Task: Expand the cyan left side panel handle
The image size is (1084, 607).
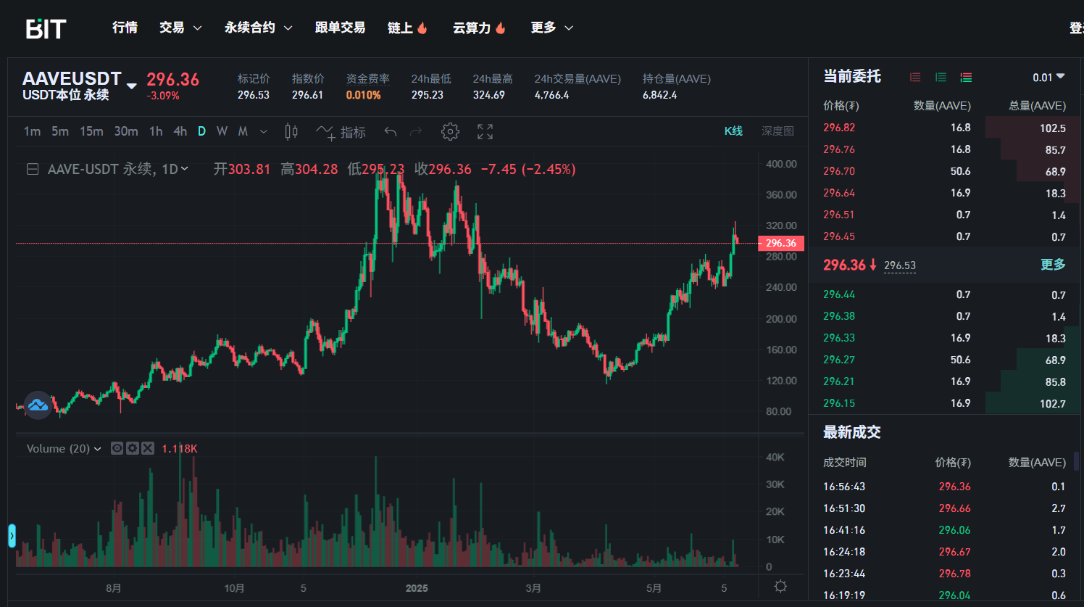Action: tap(12, 535)
